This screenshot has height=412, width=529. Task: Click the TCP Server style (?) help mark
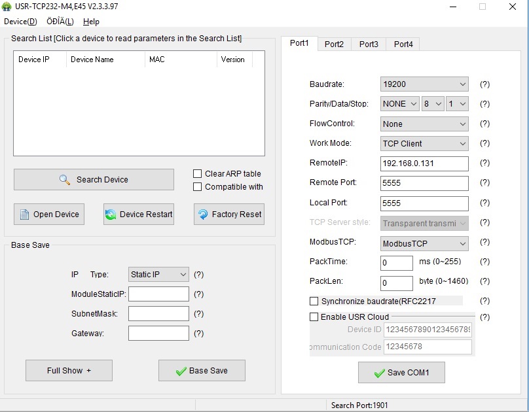click(484, 222)
